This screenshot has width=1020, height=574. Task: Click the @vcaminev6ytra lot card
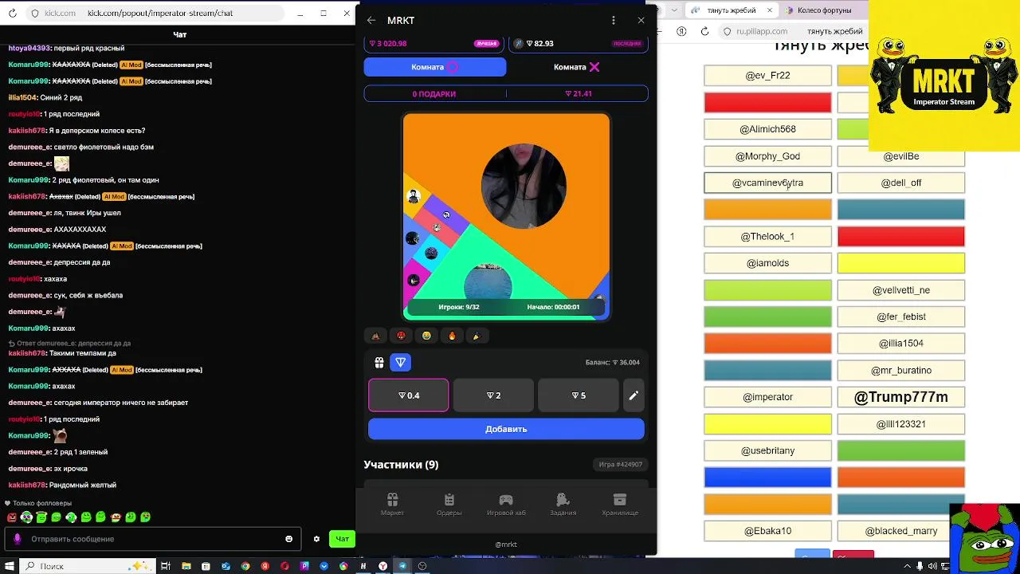click(767, 183)
